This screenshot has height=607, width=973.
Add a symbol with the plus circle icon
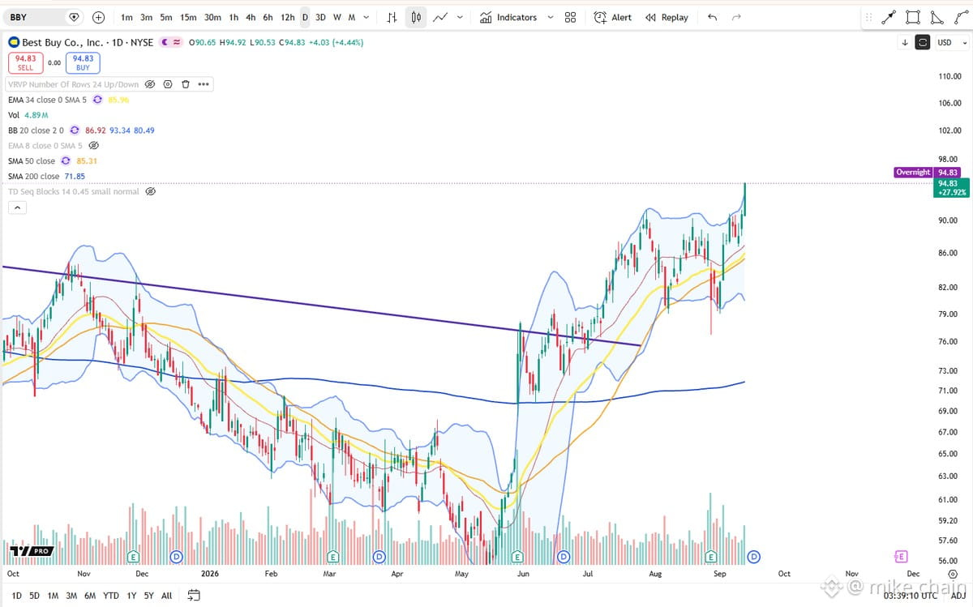point(98,17)
